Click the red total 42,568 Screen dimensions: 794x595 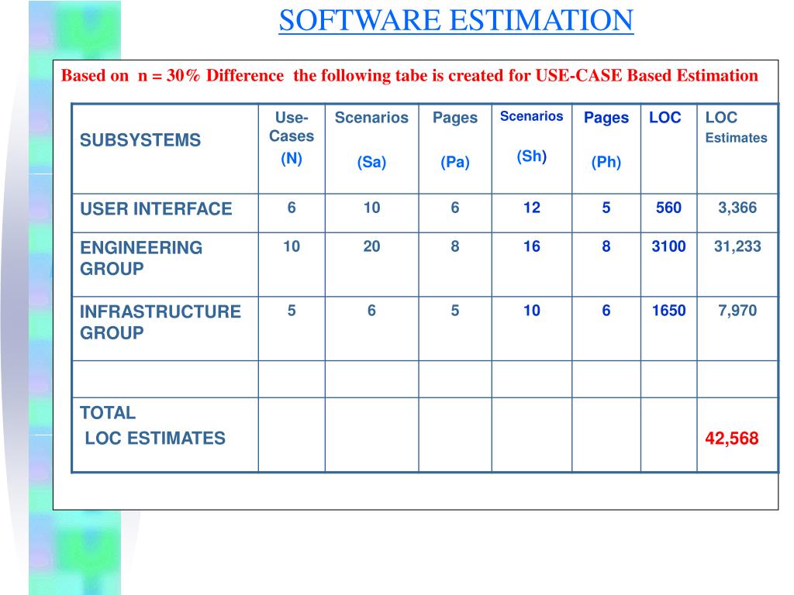tap(732, 439)
